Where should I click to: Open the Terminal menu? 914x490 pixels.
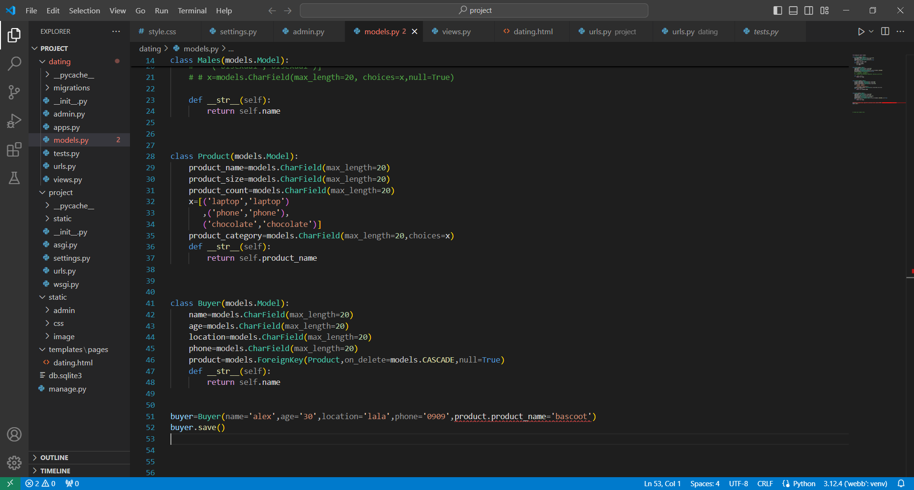tap(192, 10)
